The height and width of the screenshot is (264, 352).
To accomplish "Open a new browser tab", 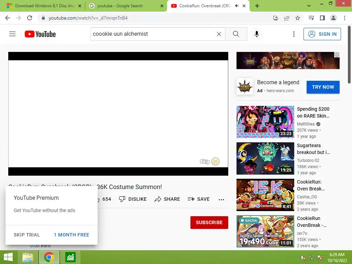I will tap(257, 6).
